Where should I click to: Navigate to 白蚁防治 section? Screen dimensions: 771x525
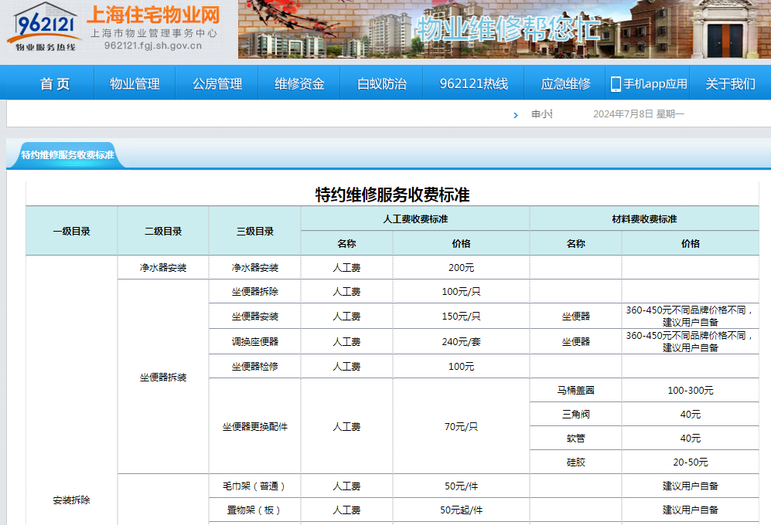click(382, 84)
